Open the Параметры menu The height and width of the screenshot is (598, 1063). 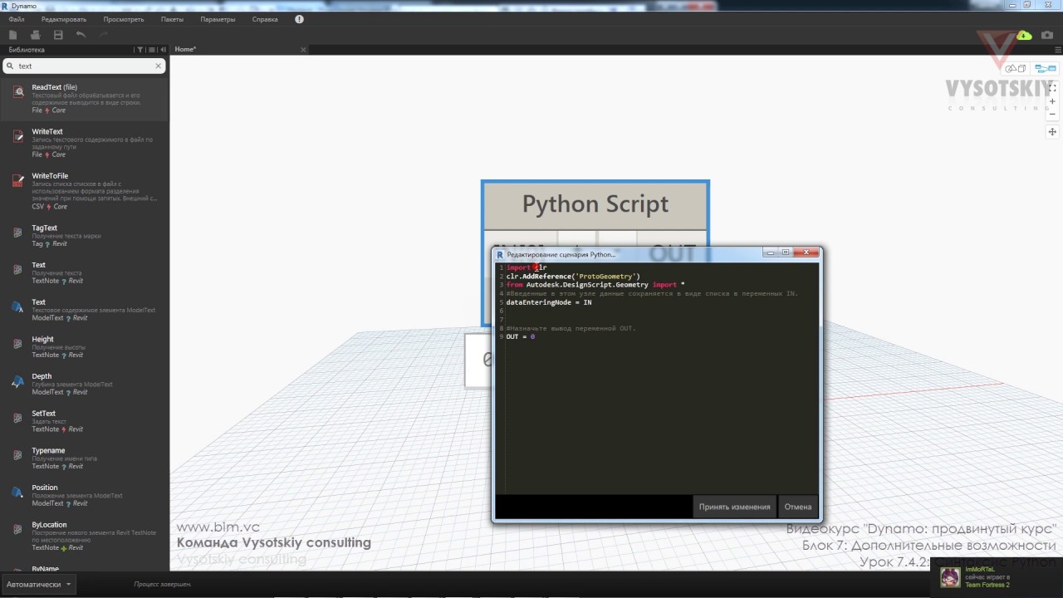click(218, 19)
